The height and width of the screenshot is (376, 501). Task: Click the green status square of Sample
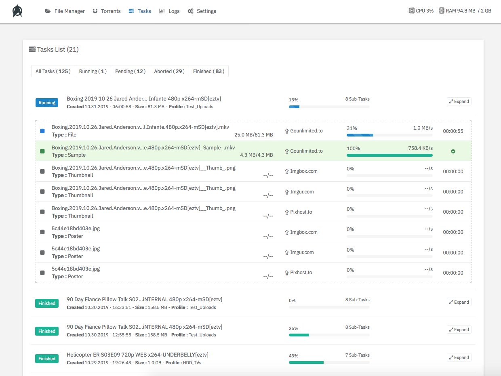pos(42,151)
